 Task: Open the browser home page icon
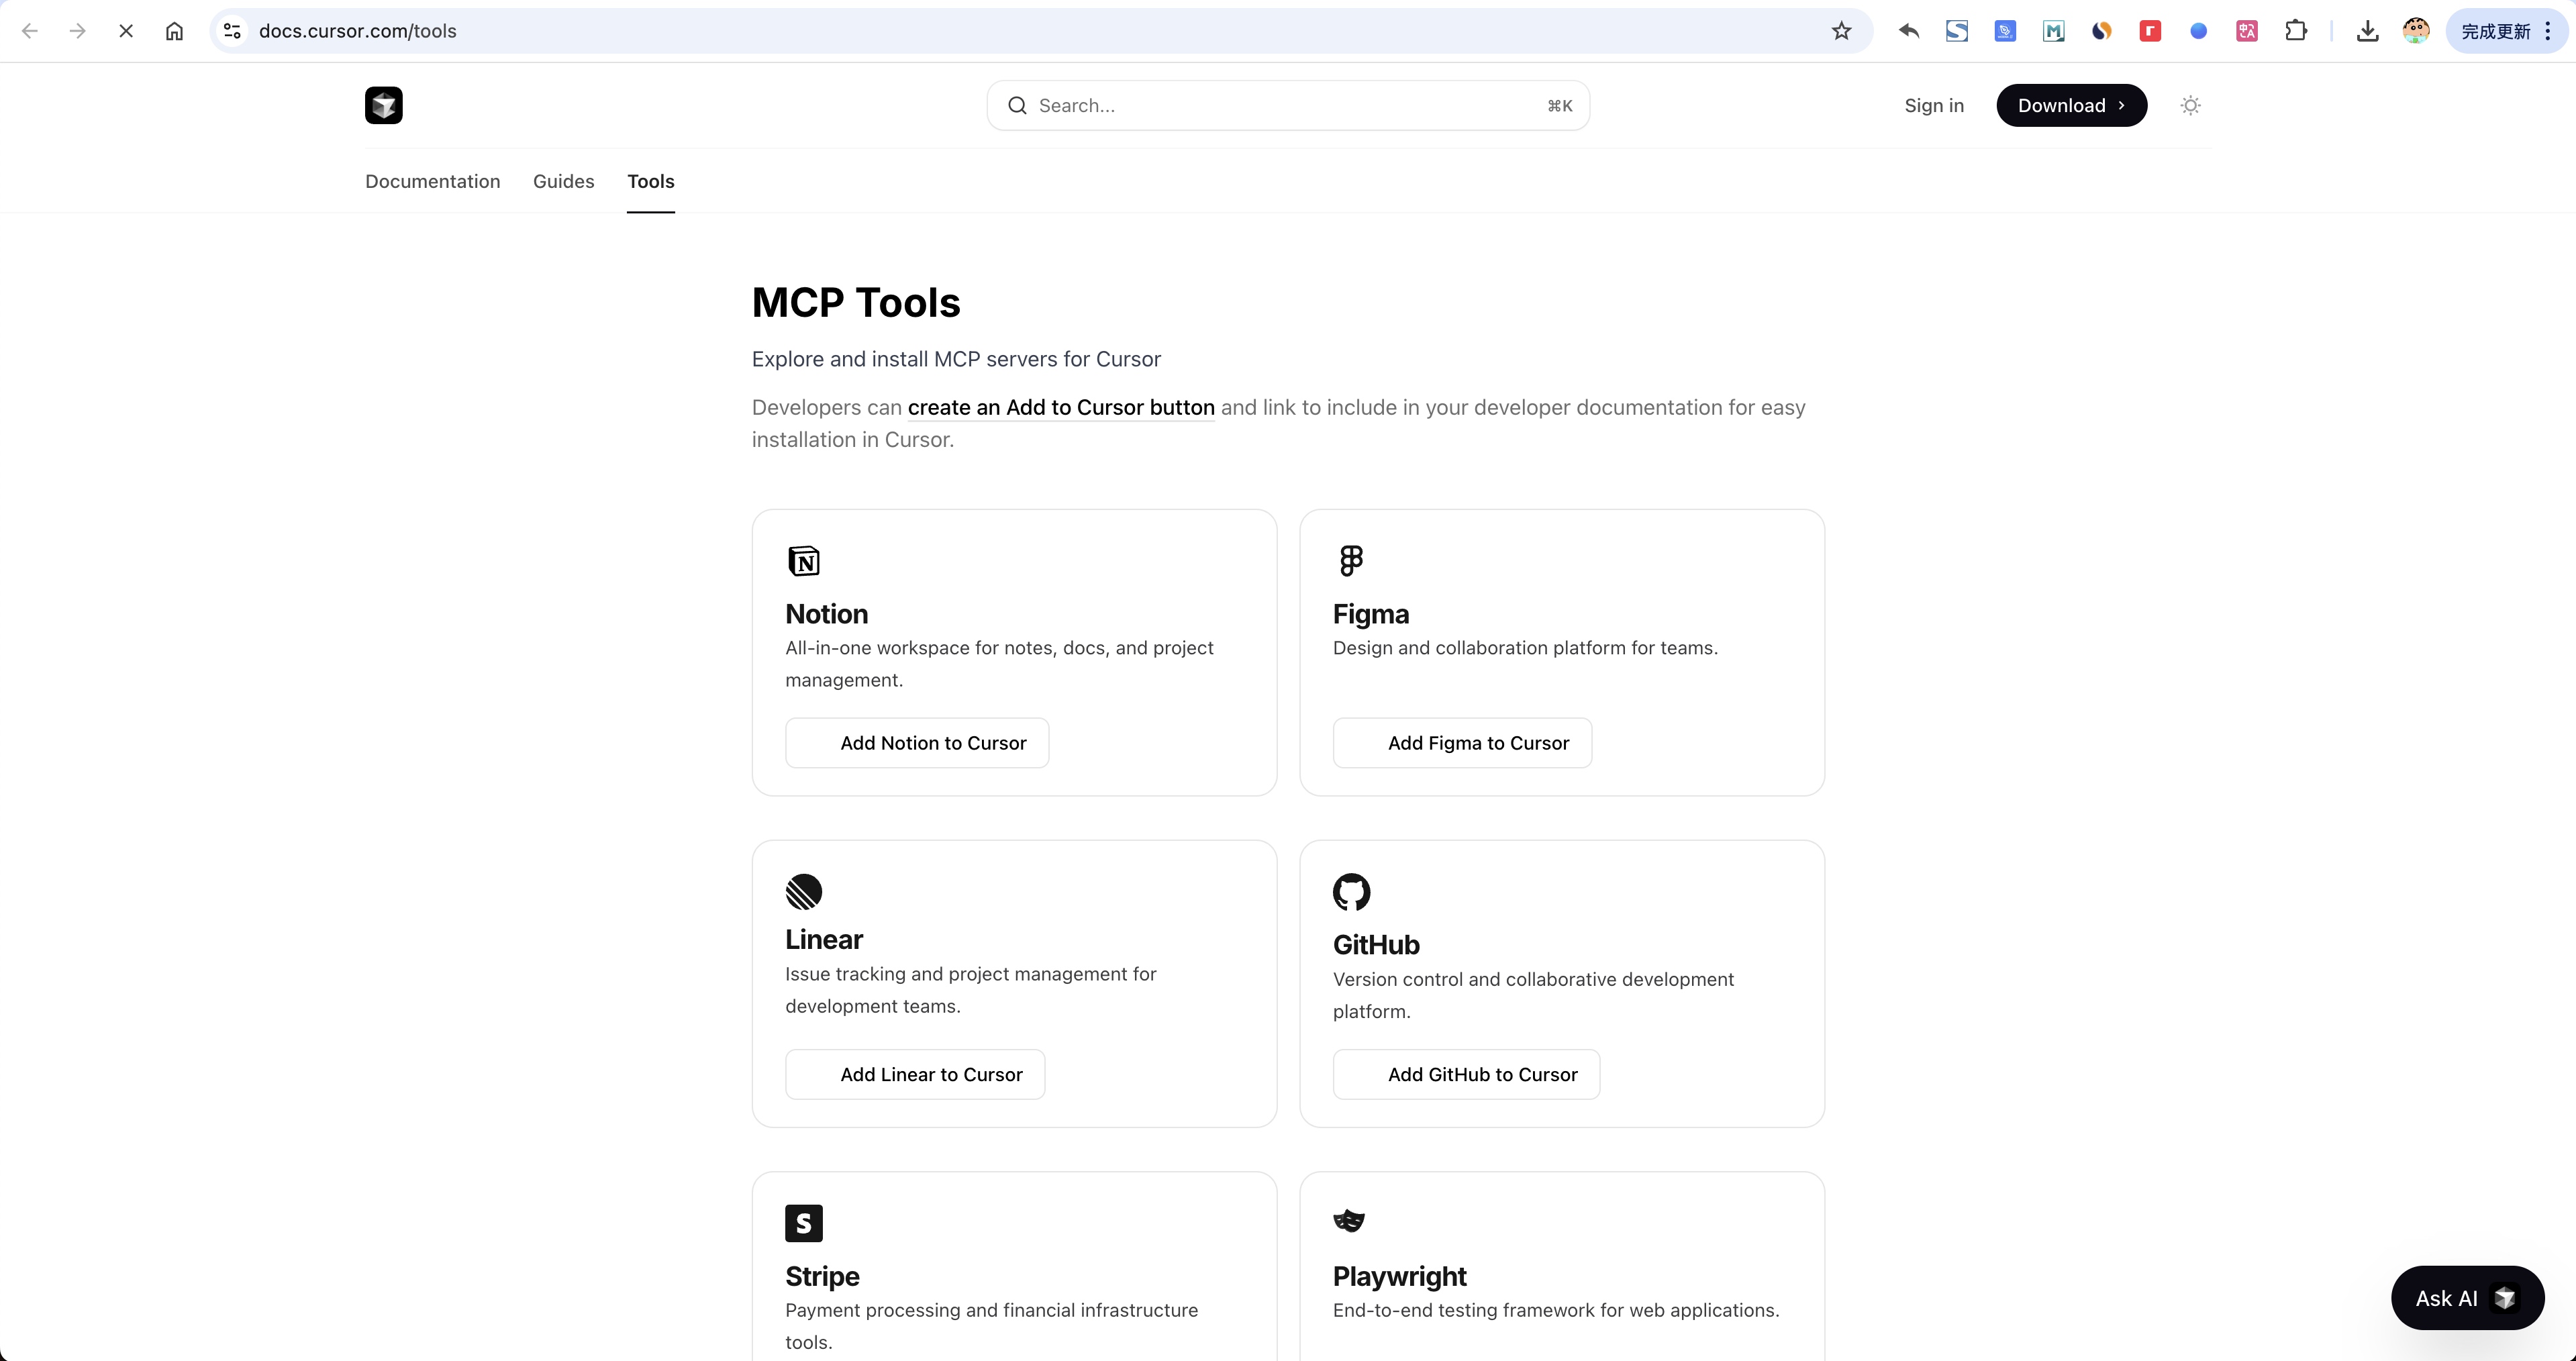(174, 31)
